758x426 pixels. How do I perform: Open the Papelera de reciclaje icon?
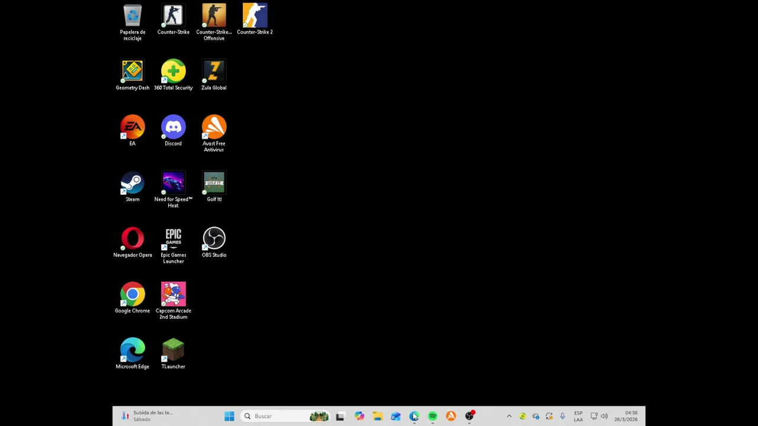pos(132,22)
